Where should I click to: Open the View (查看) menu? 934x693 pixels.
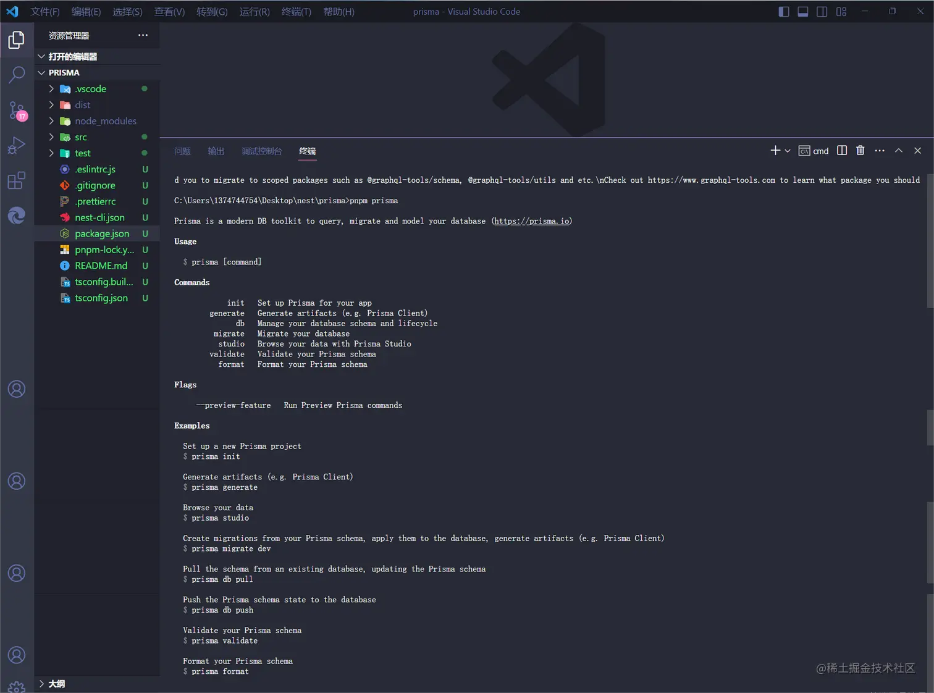click(x=169, y=12)
